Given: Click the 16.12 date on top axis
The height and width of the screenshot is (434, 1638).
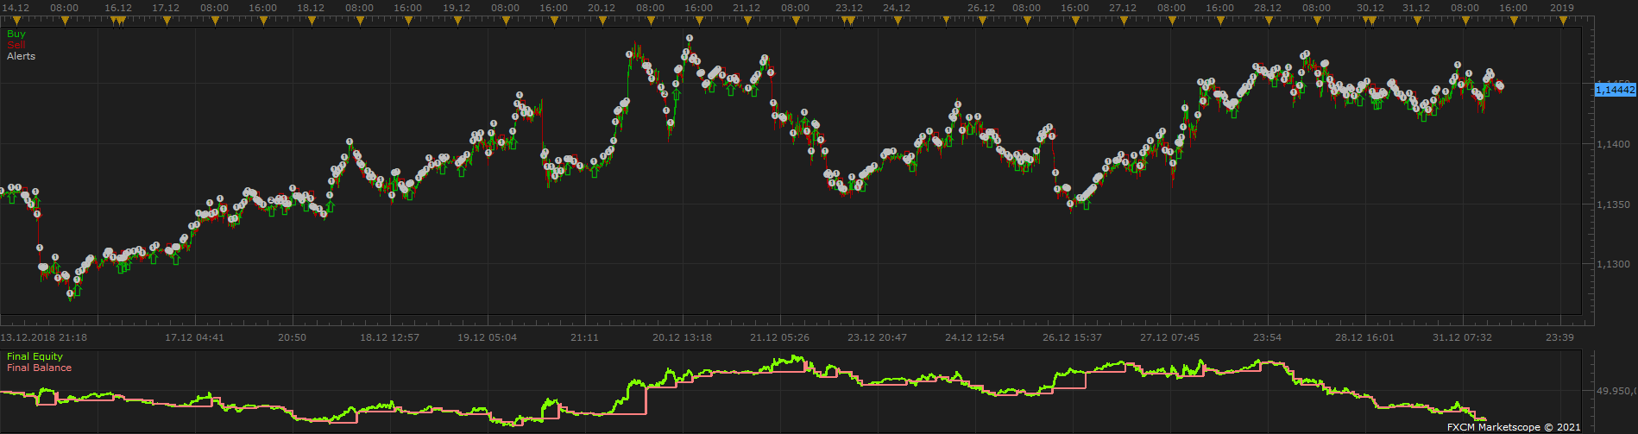Looking at the screenshot, I should (x=118, y=8).
